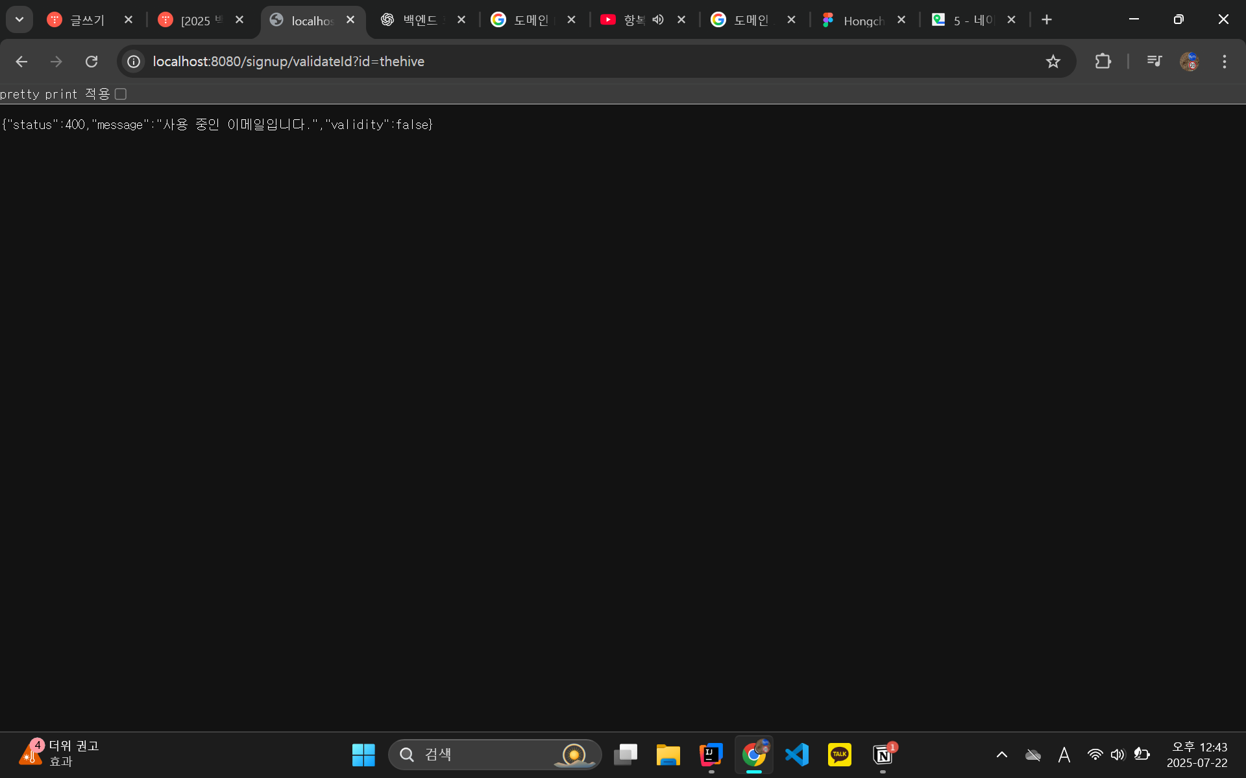Open Visual Studio Code from taskbar
The width and height of the screenshot is (1246, 778).
click(x=796, y=755)
